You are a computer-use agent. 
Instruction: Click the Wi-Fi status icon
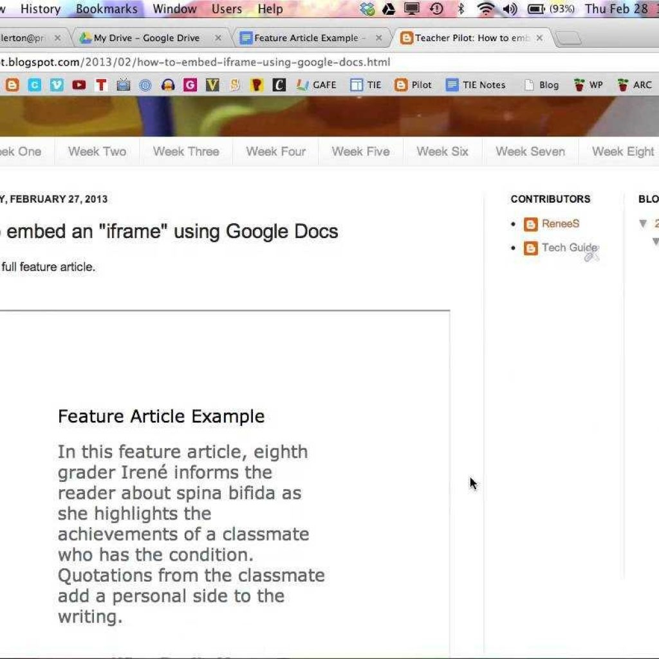click(x=486, y=9)
